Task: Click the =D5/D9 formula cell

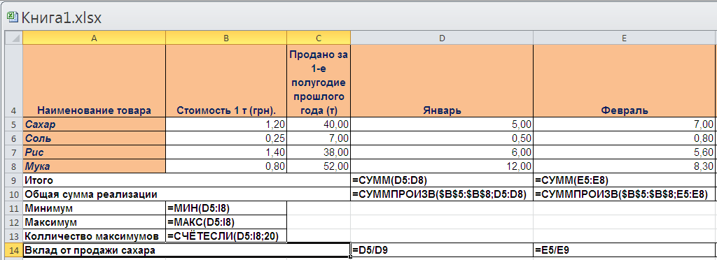Action: [442, 250]
